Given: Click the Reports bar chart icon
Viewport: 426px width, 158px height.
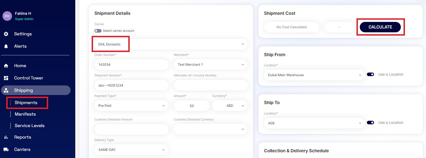Looking at the screenshot, I should coord(6,137).
